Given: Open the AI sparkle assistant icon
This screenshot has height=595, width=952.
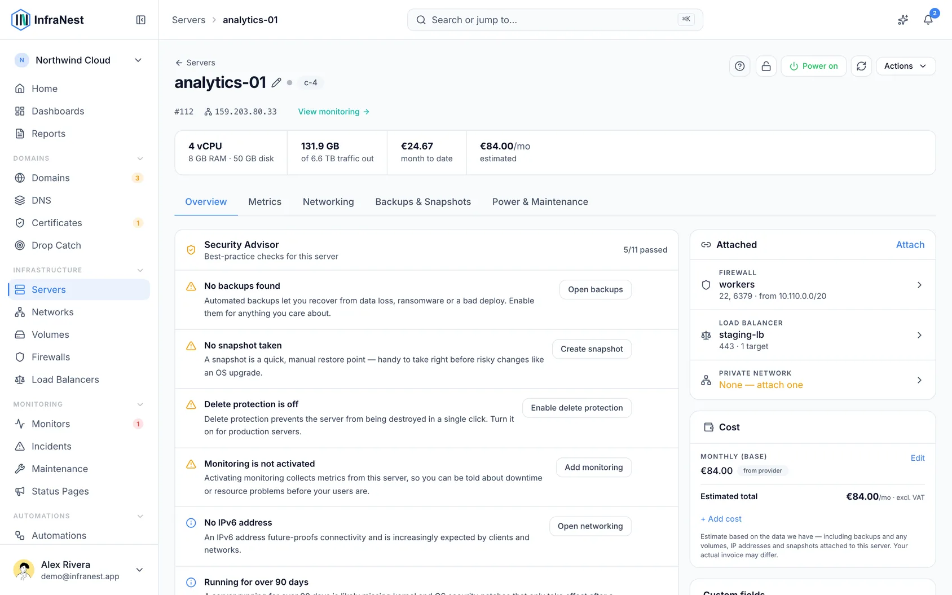Looking at the screenshot, I should [903, 20].
